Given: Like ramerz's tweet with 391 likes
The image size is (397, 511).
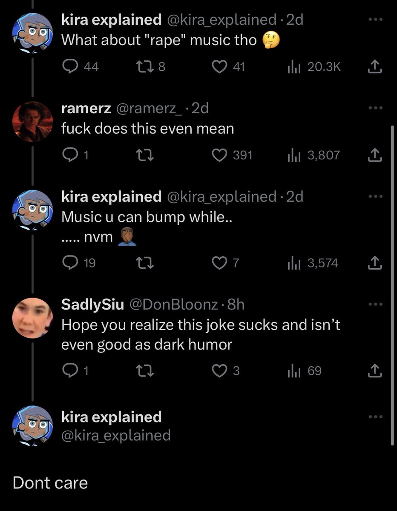Looking at the screenshot, I should tap(232, 155).
